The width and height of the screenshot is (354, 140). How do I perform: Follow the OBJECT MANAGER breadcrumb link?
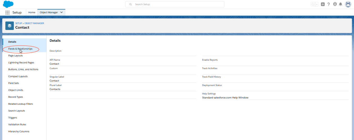pos(34,23)
